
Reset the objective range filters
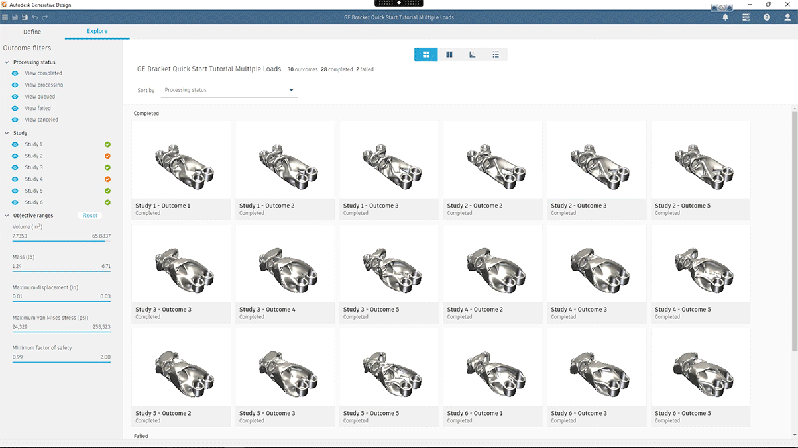tap(89, 215)
